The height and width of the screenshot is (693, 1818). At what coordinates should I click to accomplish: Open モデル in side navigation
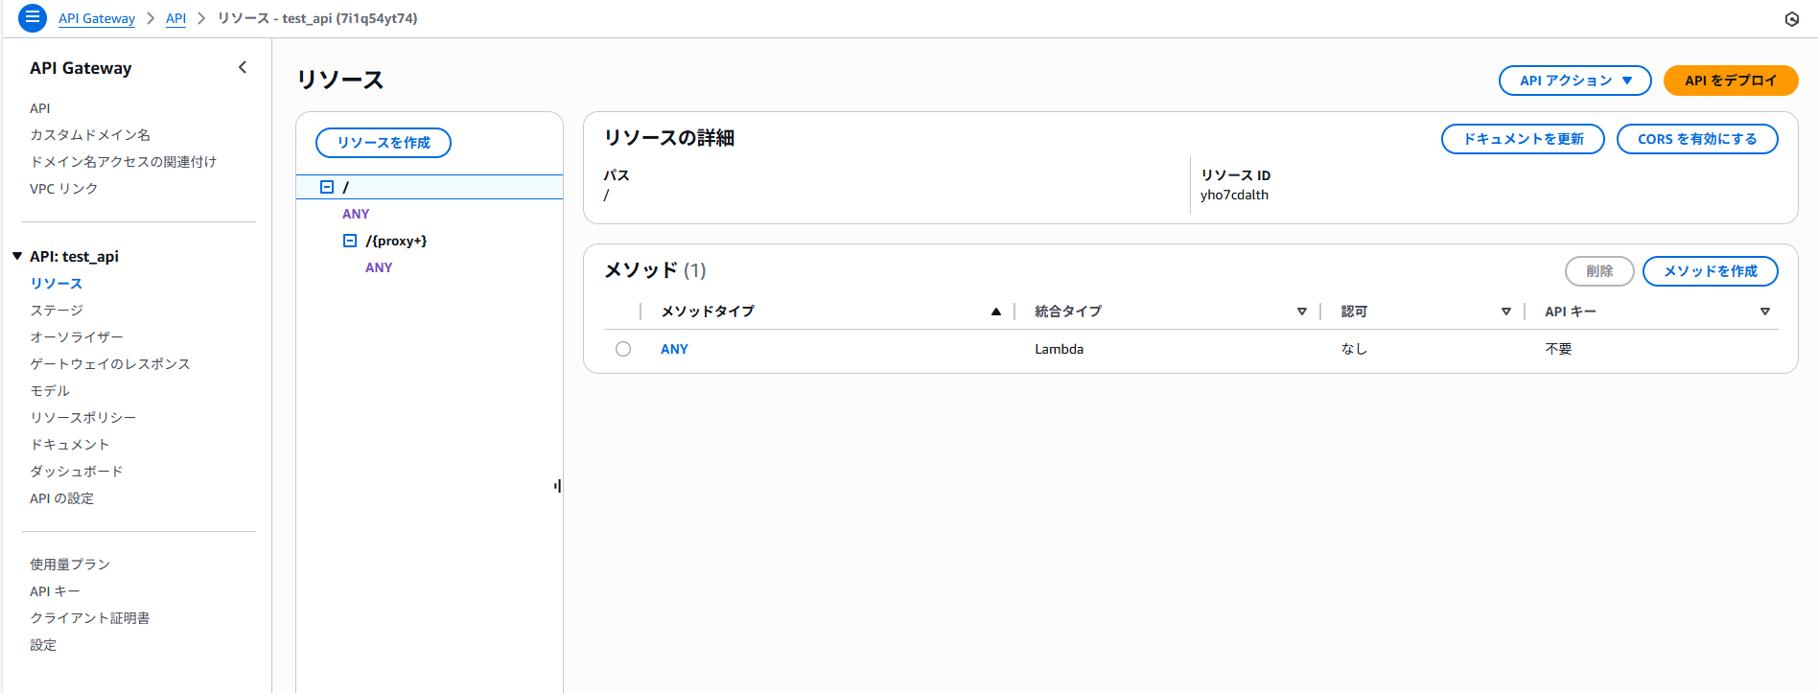coord(50,391)
